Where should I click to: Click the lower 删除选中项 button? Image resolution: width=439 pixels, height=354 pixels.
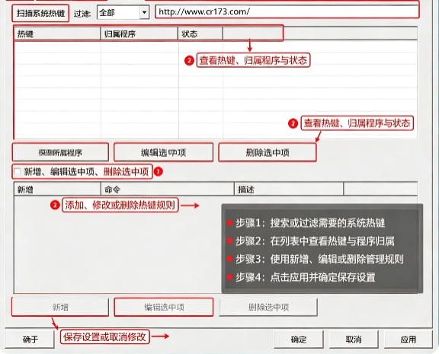[x=268, y=307]
